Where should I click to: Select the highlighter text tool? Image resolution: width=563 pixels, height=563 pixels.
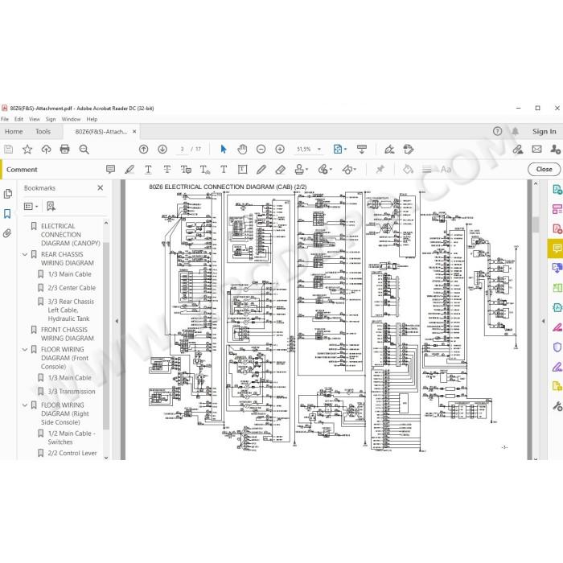129,170
